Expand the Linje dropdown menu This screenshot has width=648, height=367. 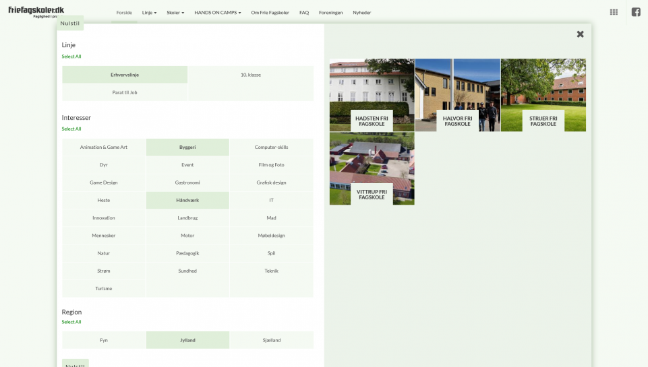(x=149, y=13)
